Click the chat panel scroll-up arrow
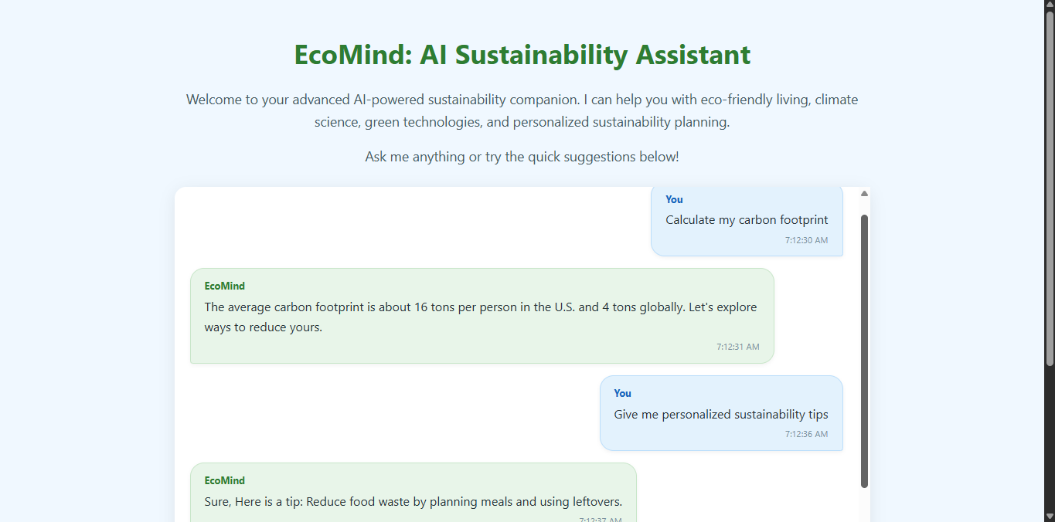Screen dimensions: 1055x522 [864, 194]
